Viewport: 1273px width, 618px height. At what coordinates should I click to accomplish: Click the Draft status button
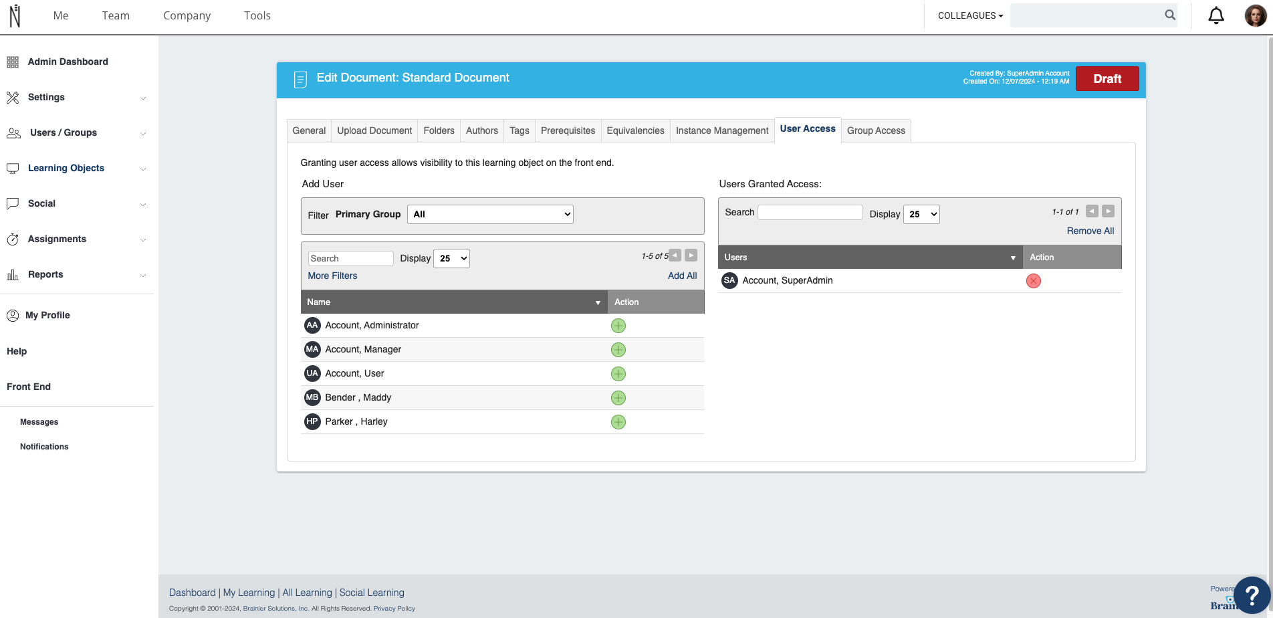pyautogui.click(x=1107, y=79)
